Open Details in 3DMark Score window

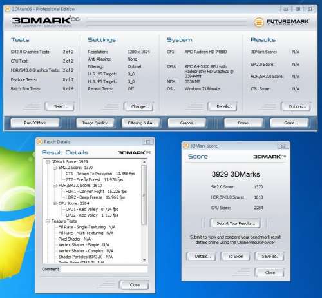coord(202,256)
